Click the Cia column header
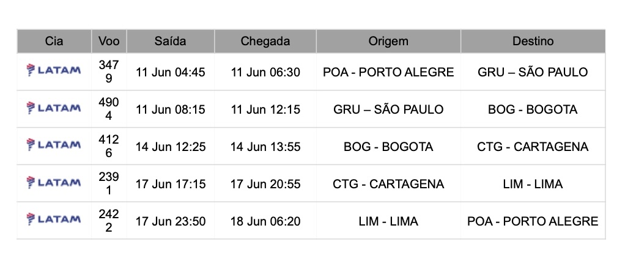This screenshot has height=272, width=625. coord(54,41)
